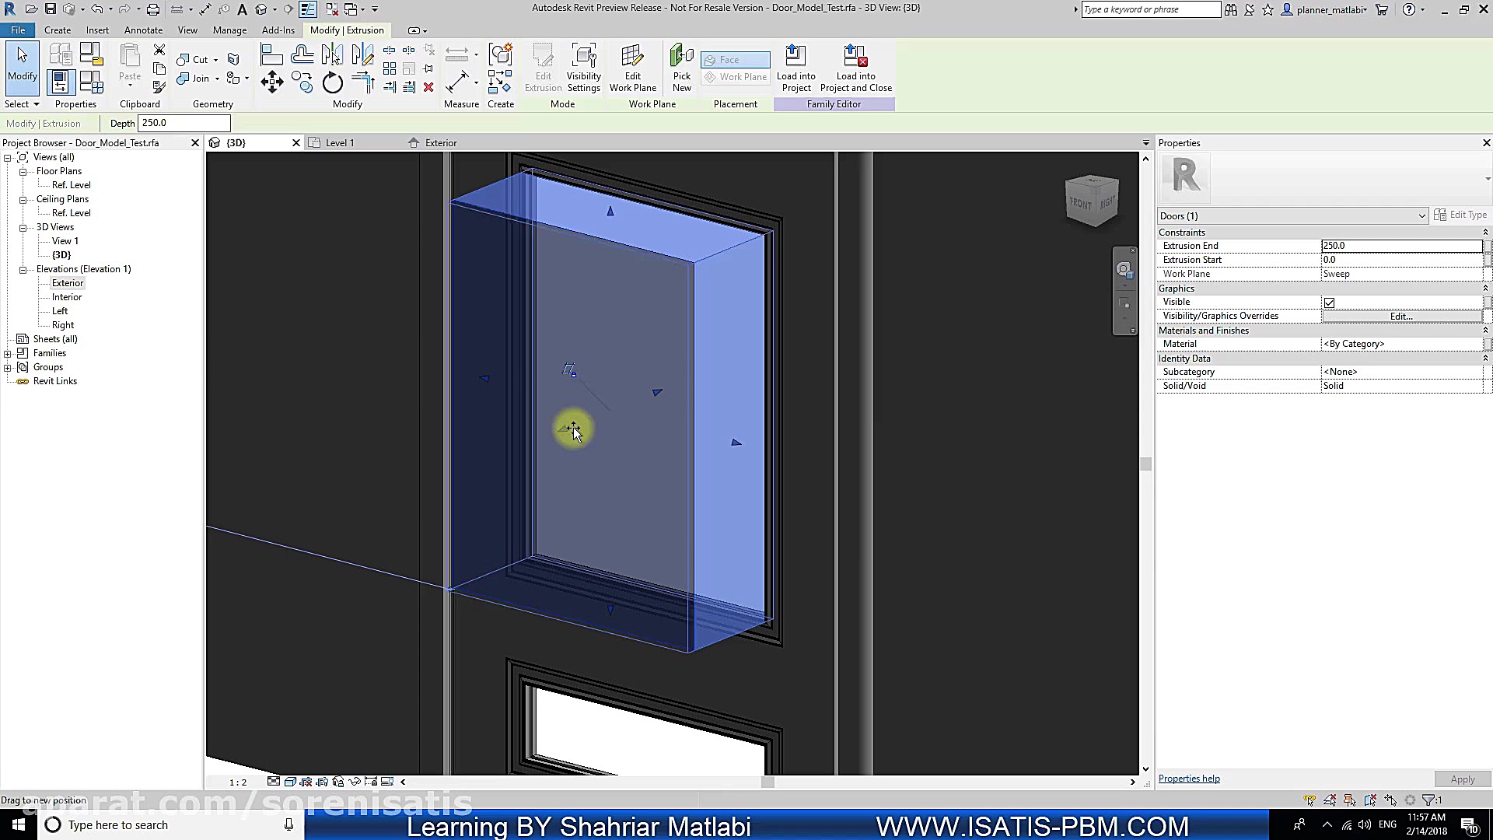This screenshot has width=1493, height=840.
Task: Click the Align tool icon
Action: tap(271, 54)
